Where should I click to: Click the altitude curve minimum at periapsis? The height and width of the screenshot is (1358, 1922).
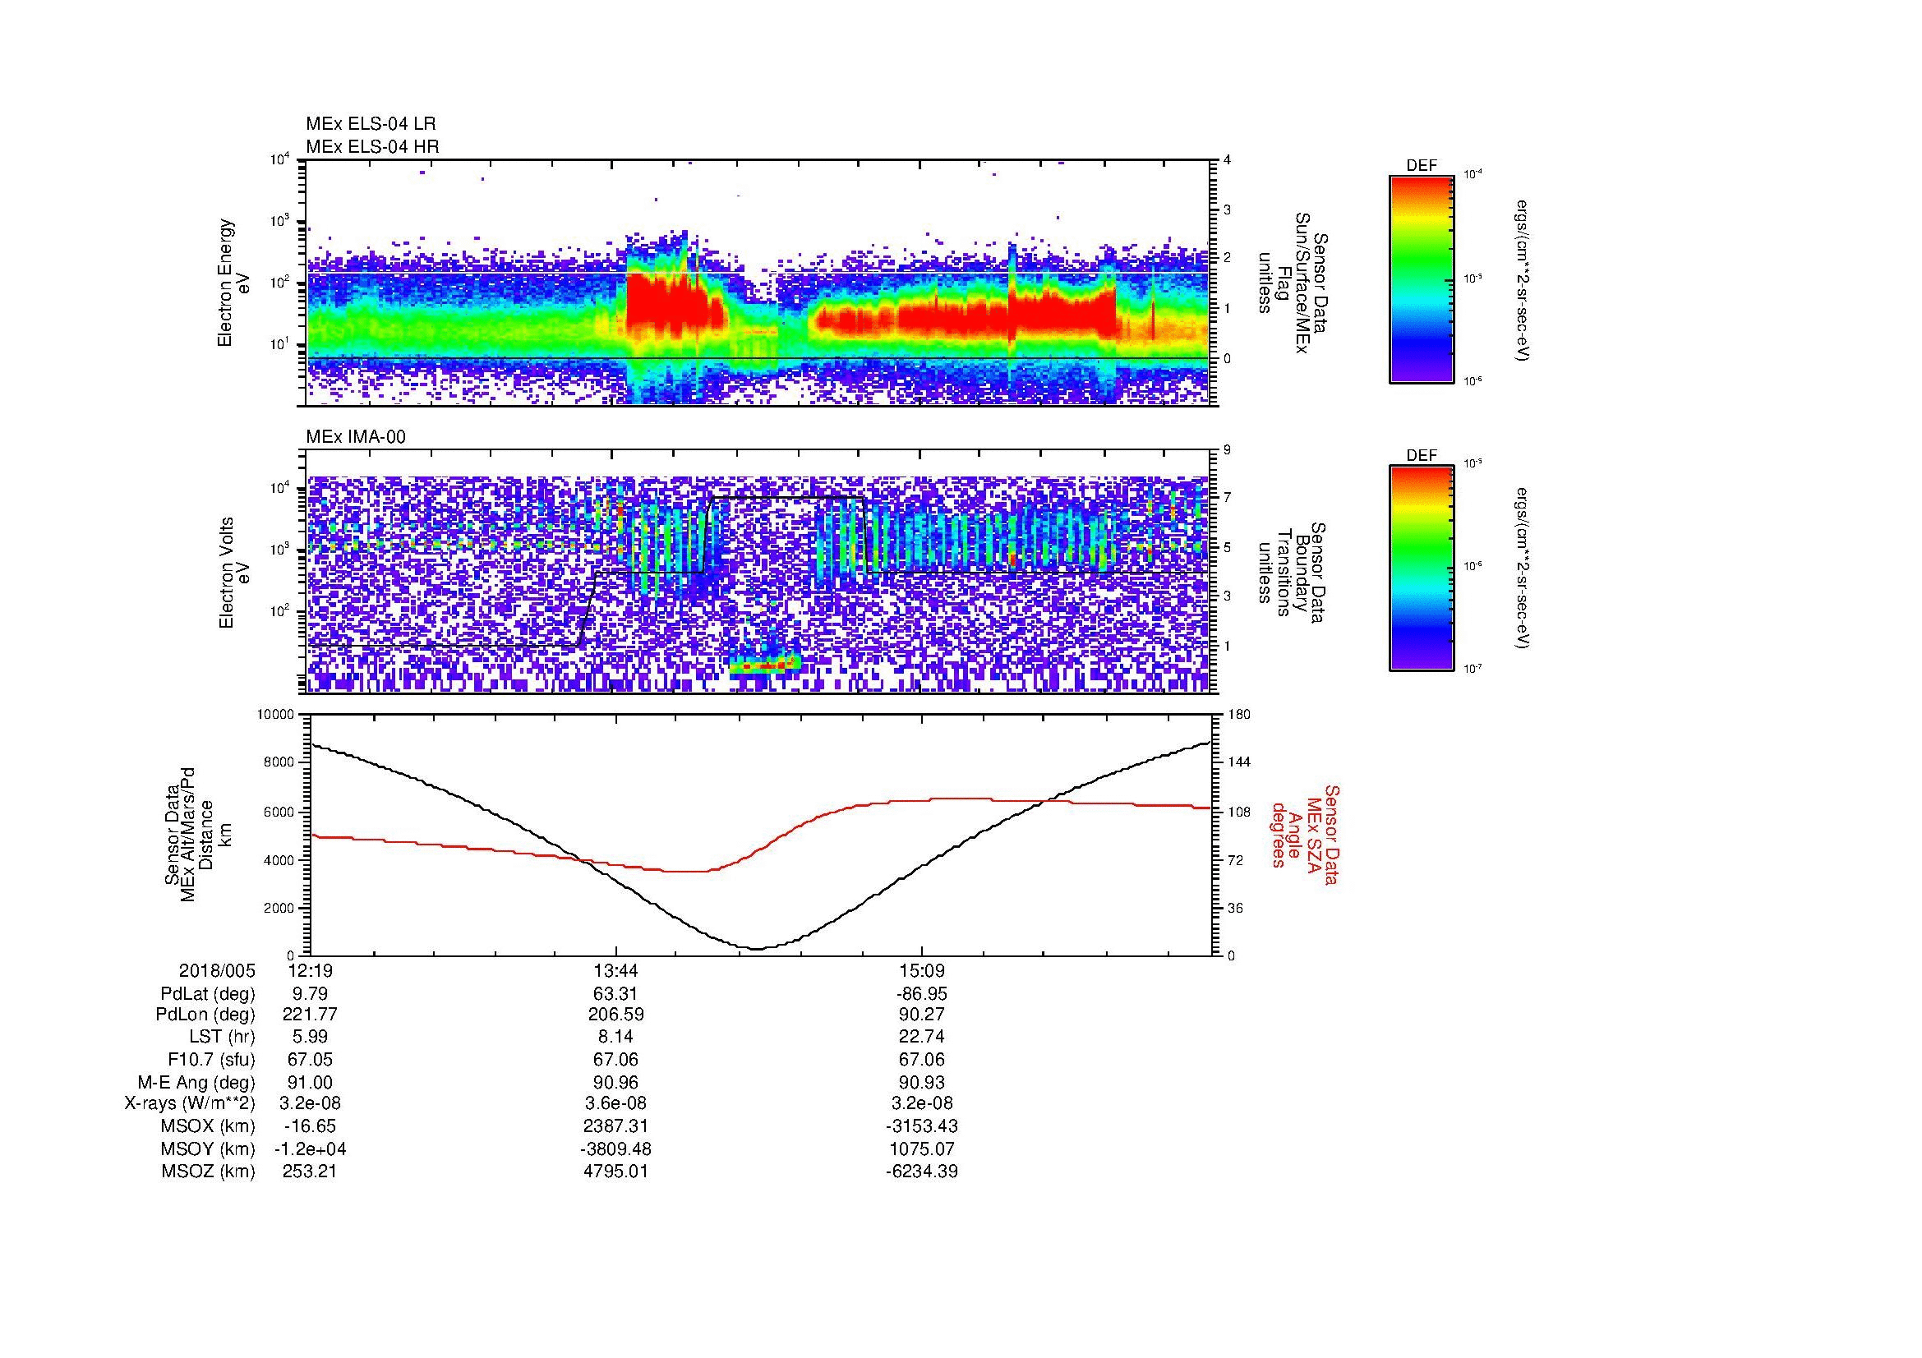click(756, 948)
